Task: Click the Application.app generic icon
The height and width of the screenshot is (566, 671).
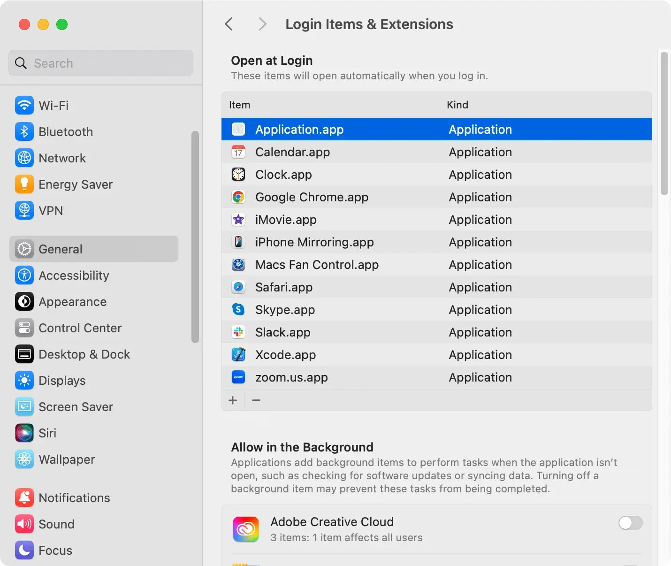Action: point(238,129)
